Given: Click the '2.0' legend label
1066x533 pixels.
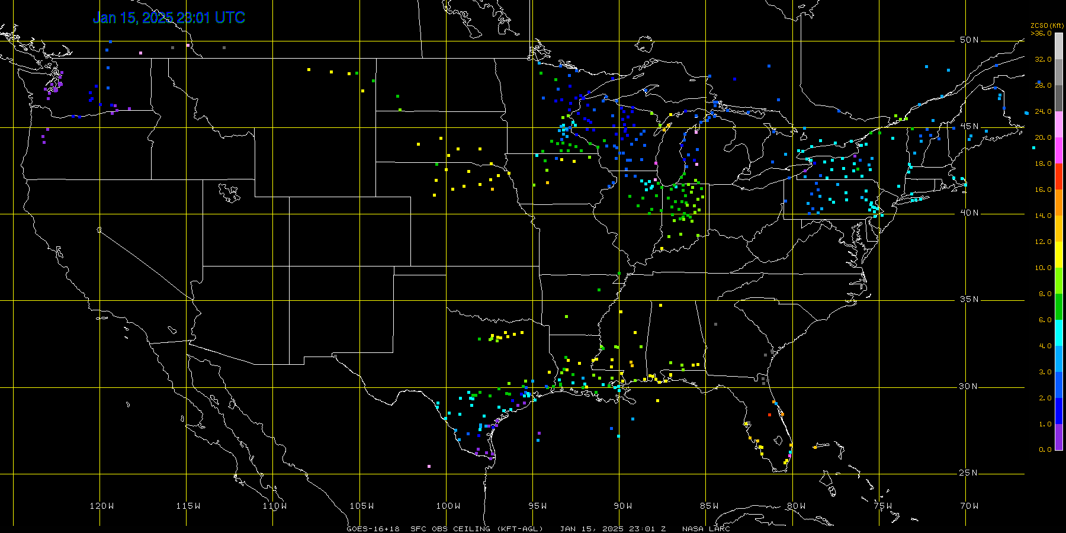Looking at the screenshot, I should (1045, 398).
